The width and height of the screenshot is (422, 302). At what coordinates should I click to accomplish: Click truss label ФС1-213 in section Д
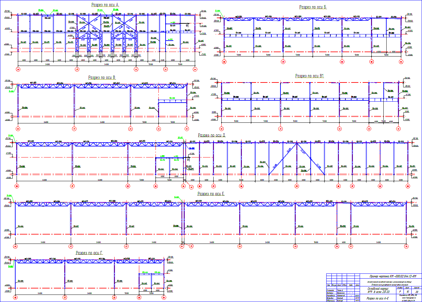pyautogui.click(x=142, y=141)
